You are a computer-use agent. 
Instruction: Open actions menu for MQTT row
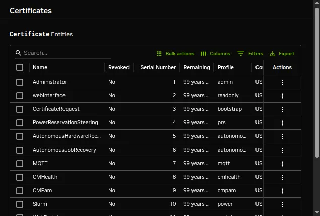282,164
